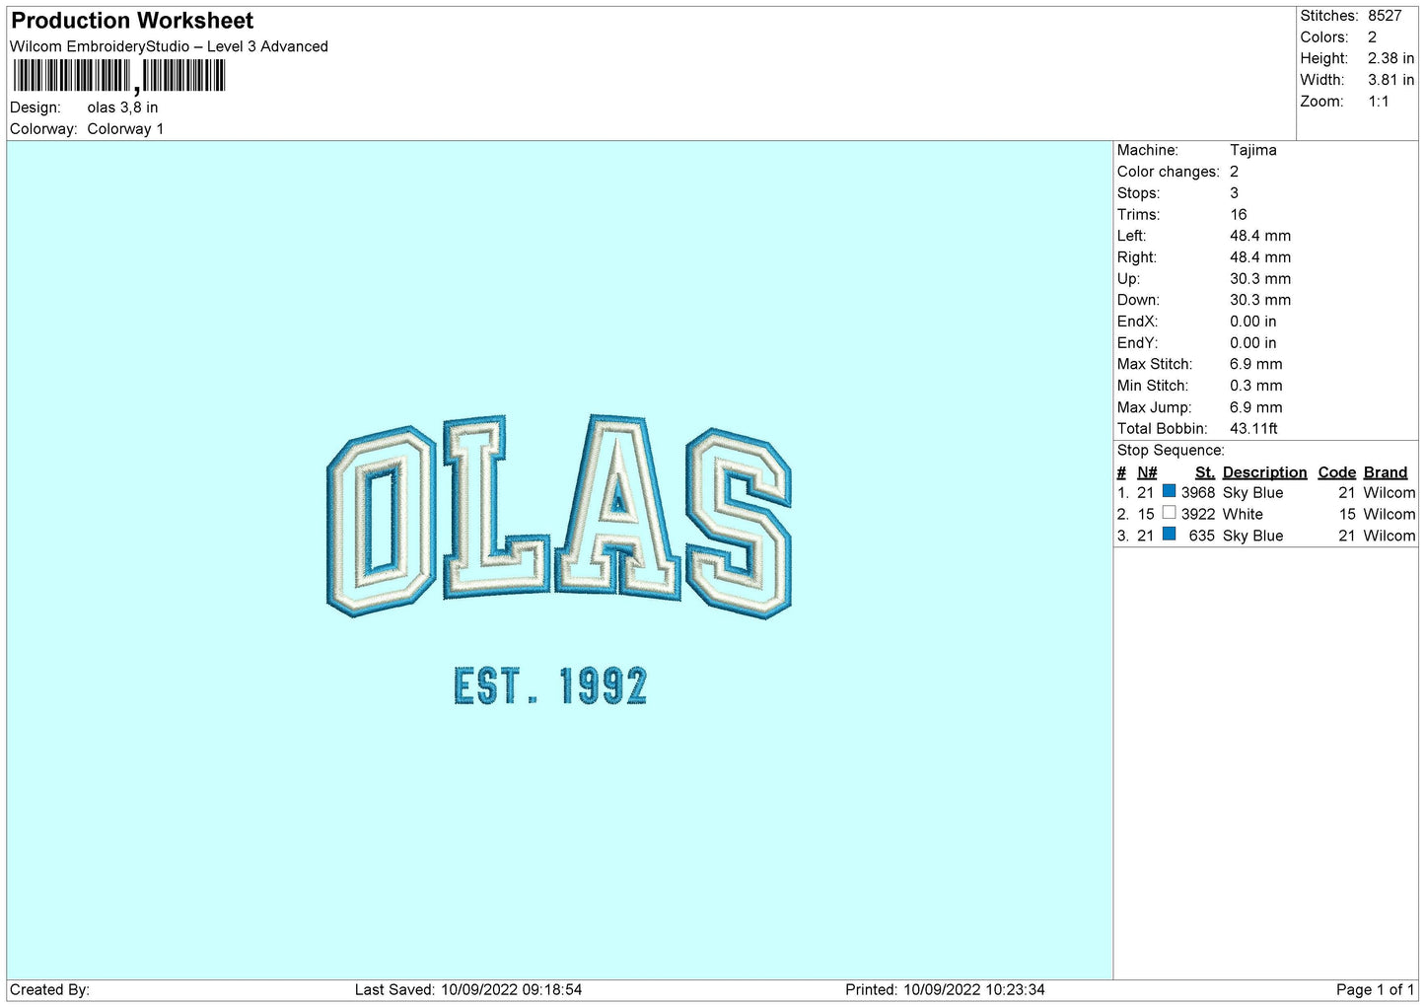
Task: Click the Max Stitch value 6.9 mm
Action: coord(1255,364)
